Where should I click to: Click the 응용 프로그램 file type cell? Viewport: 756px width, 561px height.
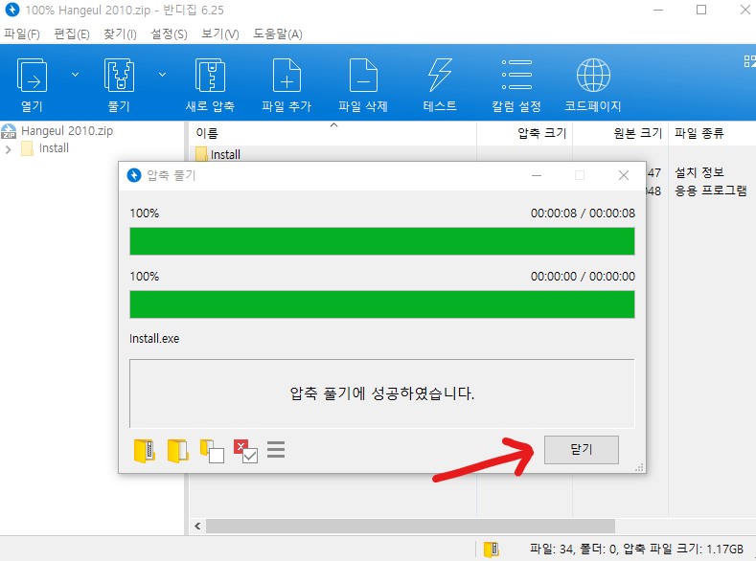(x=711, y=191)
